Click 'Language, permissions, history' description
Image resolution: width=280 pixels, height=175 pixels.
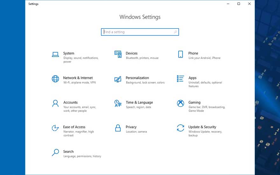pyautogui.click(x=82, y=156)
